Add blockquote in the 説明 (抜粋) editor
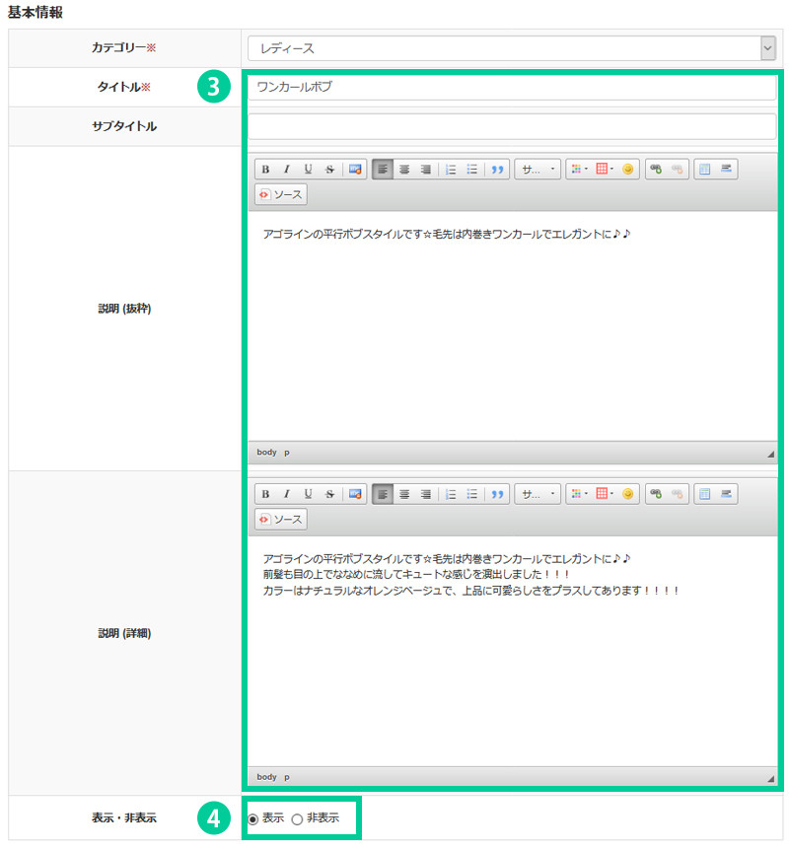789x850 pixels. point(498,170)
